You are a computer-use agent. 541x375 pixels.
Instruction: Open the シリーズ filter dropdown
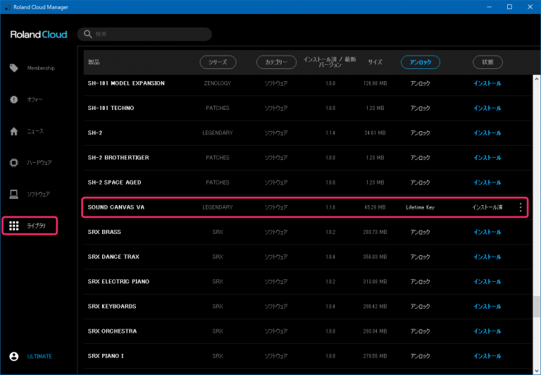[218, 62]
